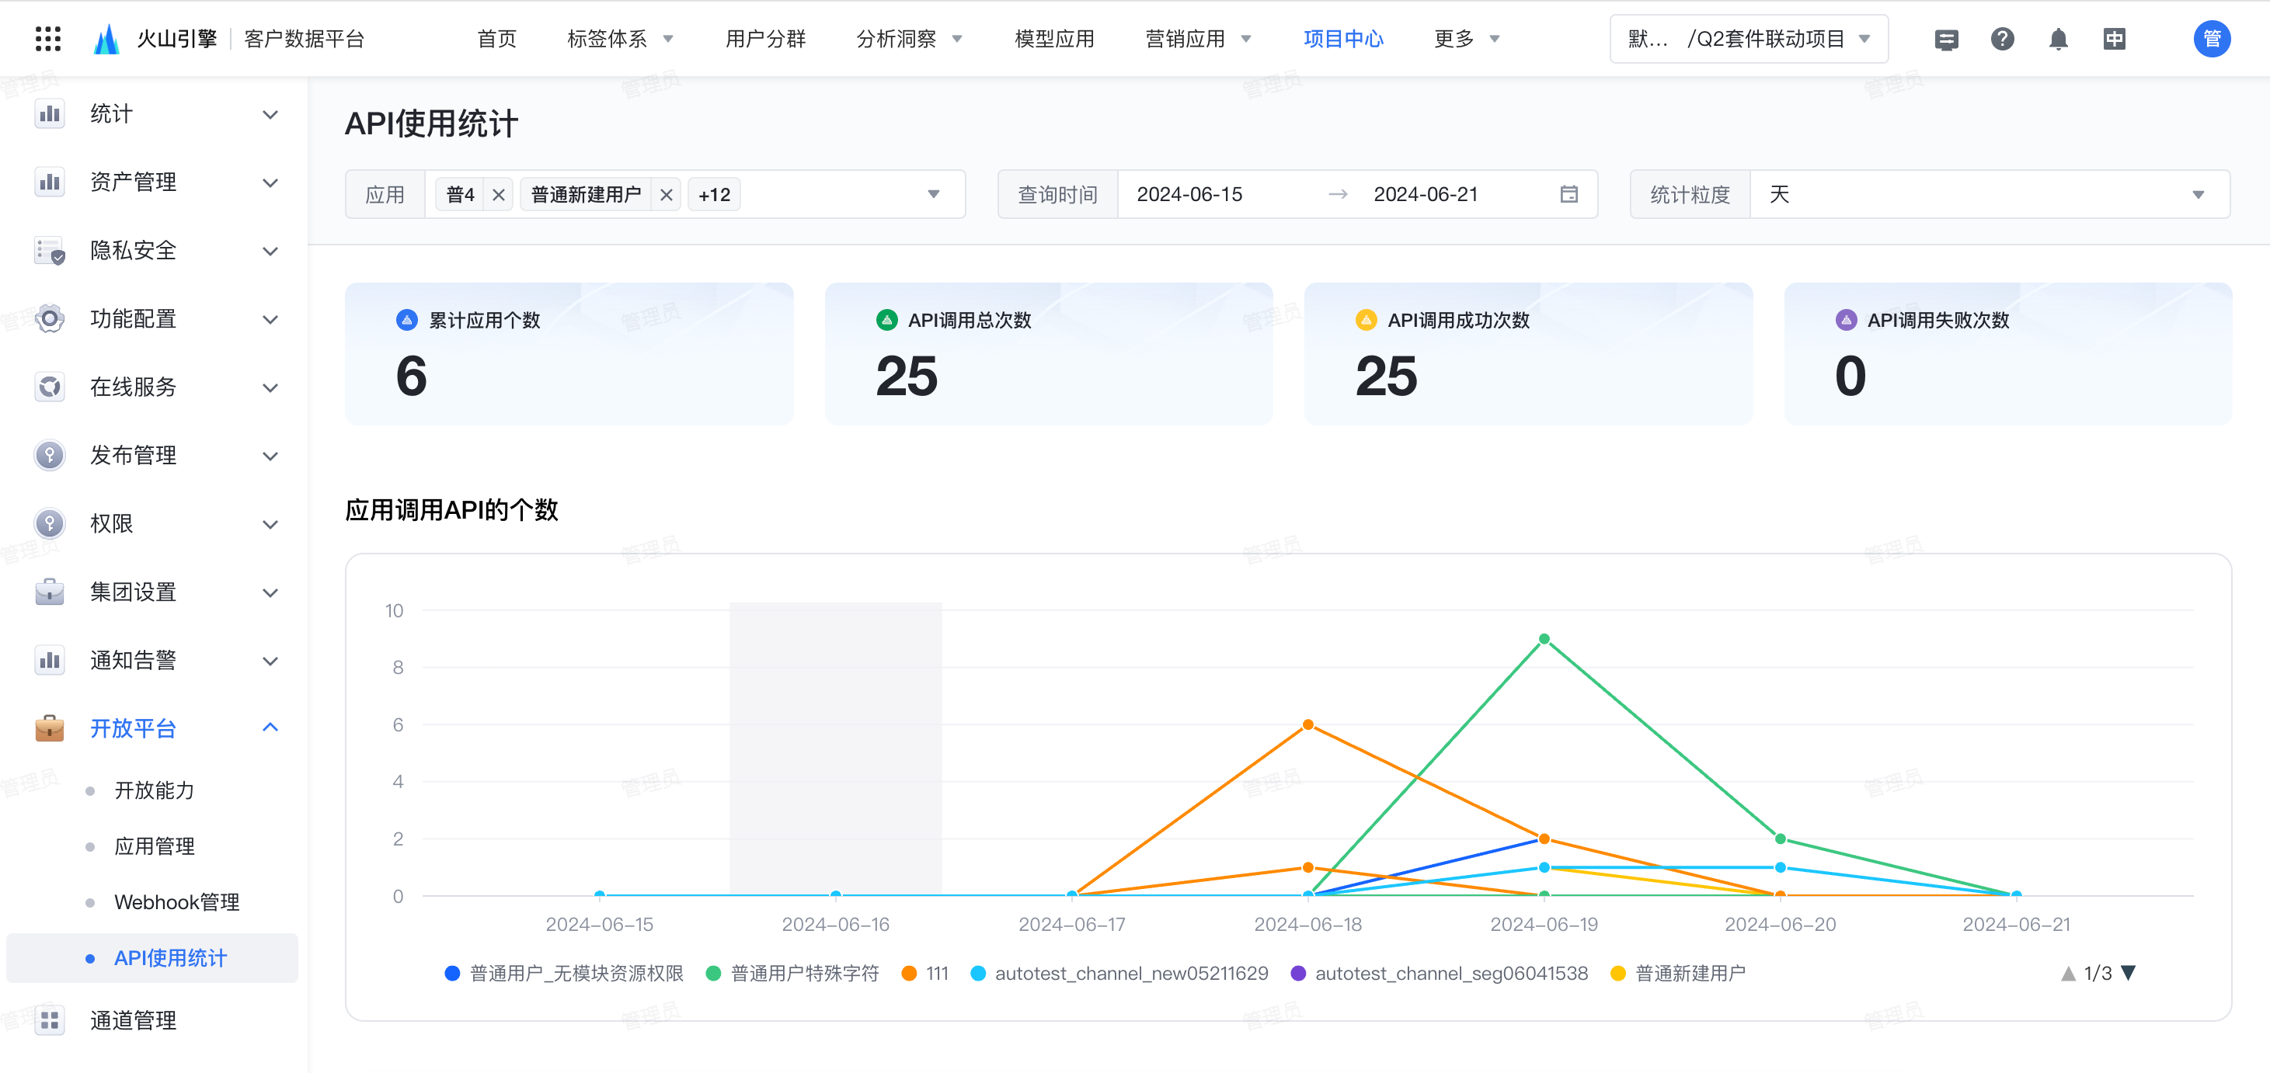Open the 用户分群 nav item
Viewport: 2270px width, 1073px height.
click(766, 39)
